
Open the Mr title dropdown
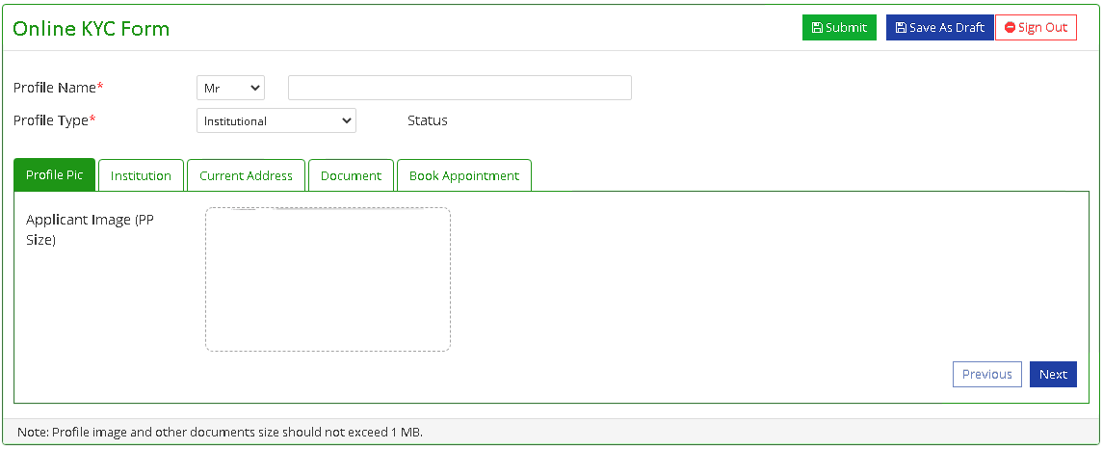tap(231, 88)
